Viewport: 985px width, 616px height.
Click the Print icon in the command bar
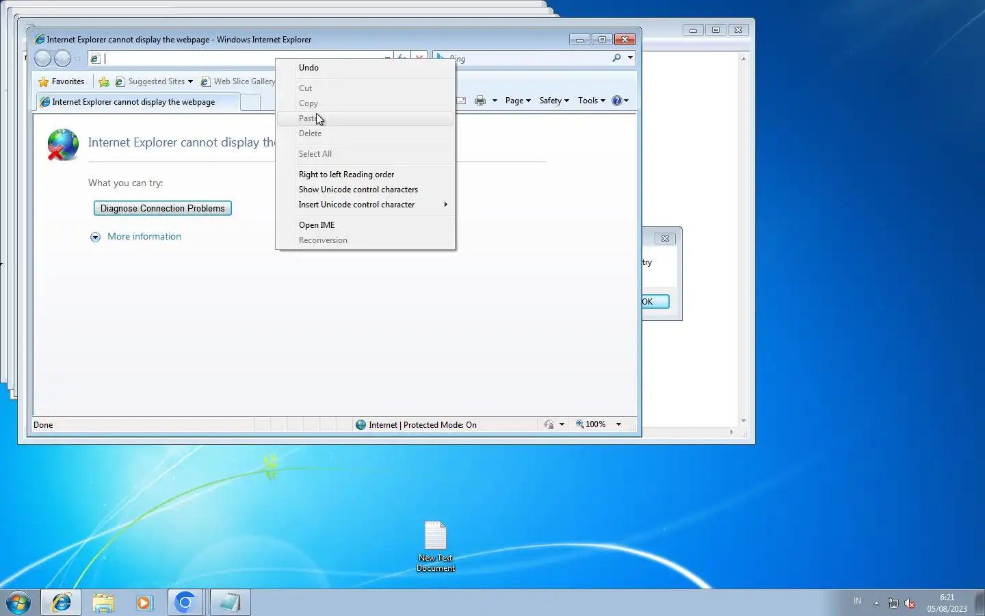(x=480, y=101)
